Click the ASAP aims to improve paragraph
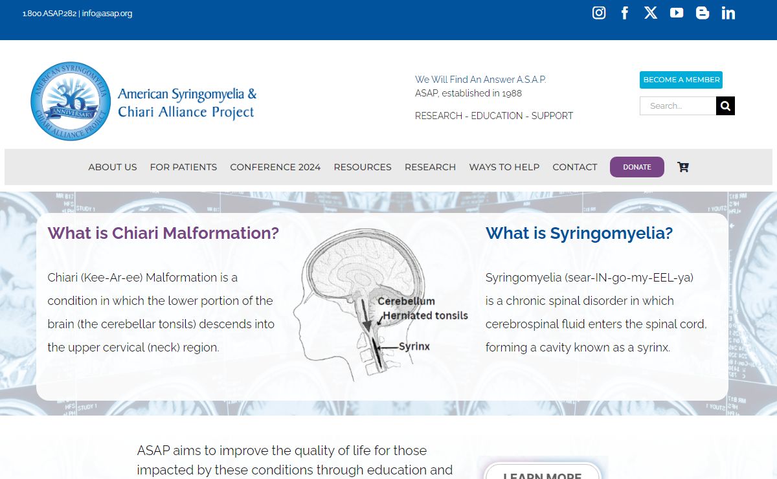Image resolution: width=777 pixels, height=479 pixels. (295, 460)
